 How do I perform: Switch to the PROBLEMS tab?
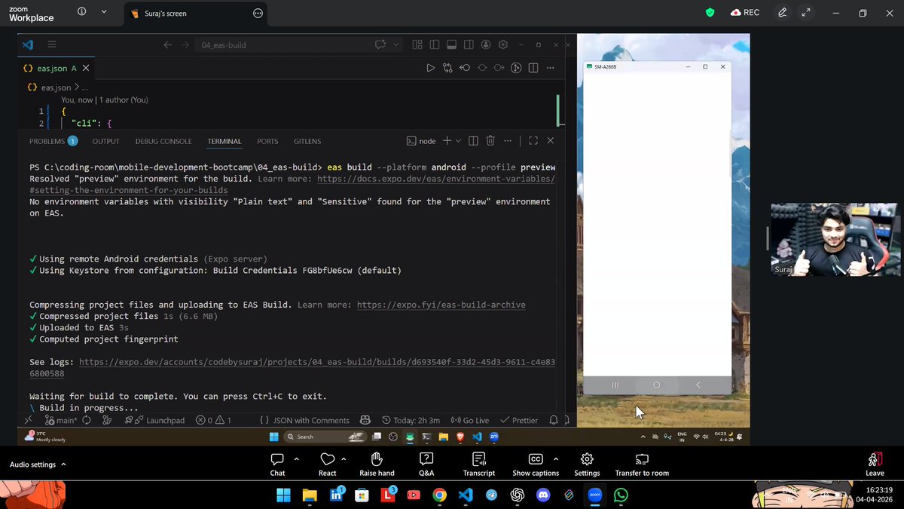click(x=48, y=141)
